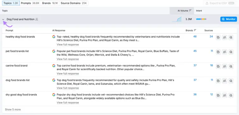Screen dimensions: 239x115
Task: Expand list with Show 5 more
Action: [x=13, y=110]
